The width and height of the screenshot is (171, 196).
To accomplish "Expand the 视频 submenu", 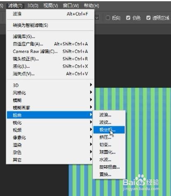I will click(x=50, y=130).
